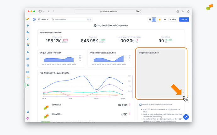Screen dimensions: 217x135
Task: Click the 00:30s engagement time value
Action: click(127, 41)
